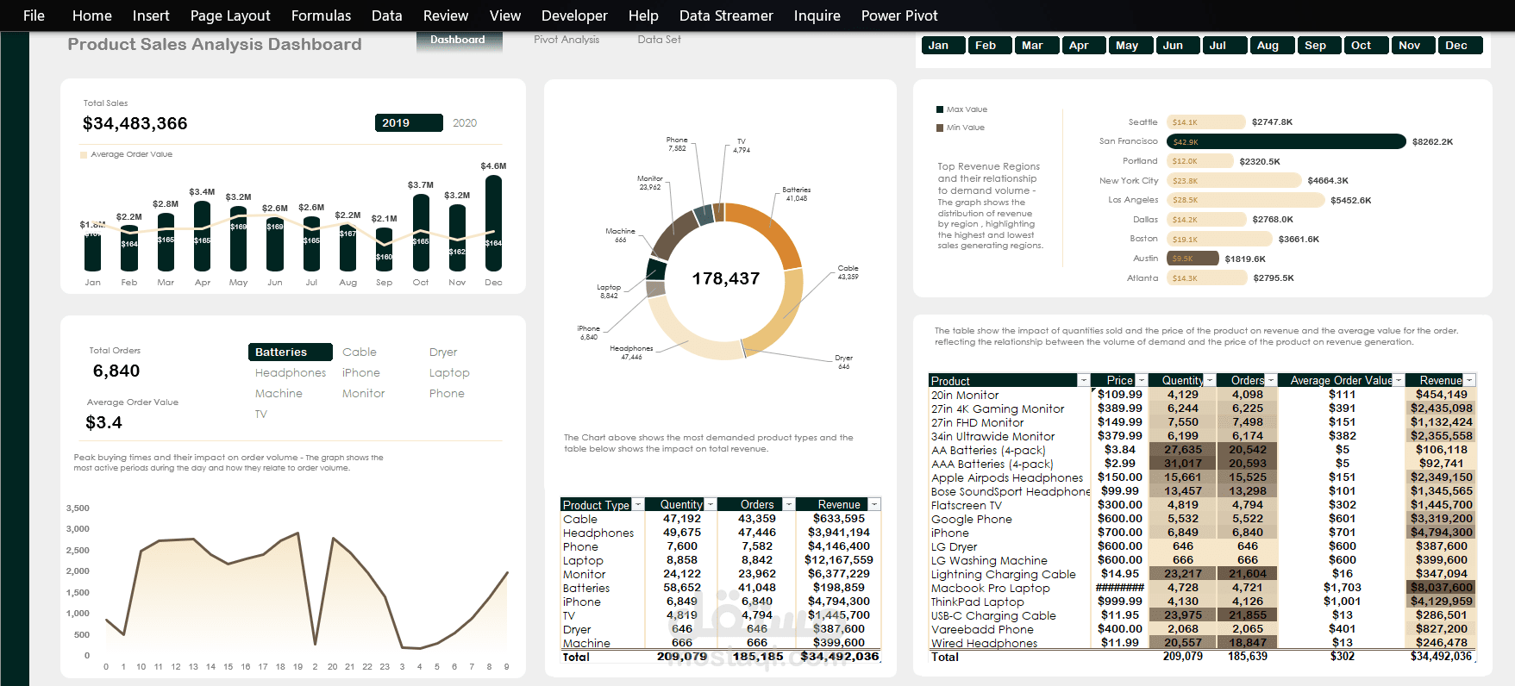The height and width of the screenshot is (686, 1515).
Task: Switch to the Insert ribbon tab
Action: tap(151, 16)
